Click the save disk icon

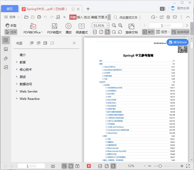click(x=33, y=17)
